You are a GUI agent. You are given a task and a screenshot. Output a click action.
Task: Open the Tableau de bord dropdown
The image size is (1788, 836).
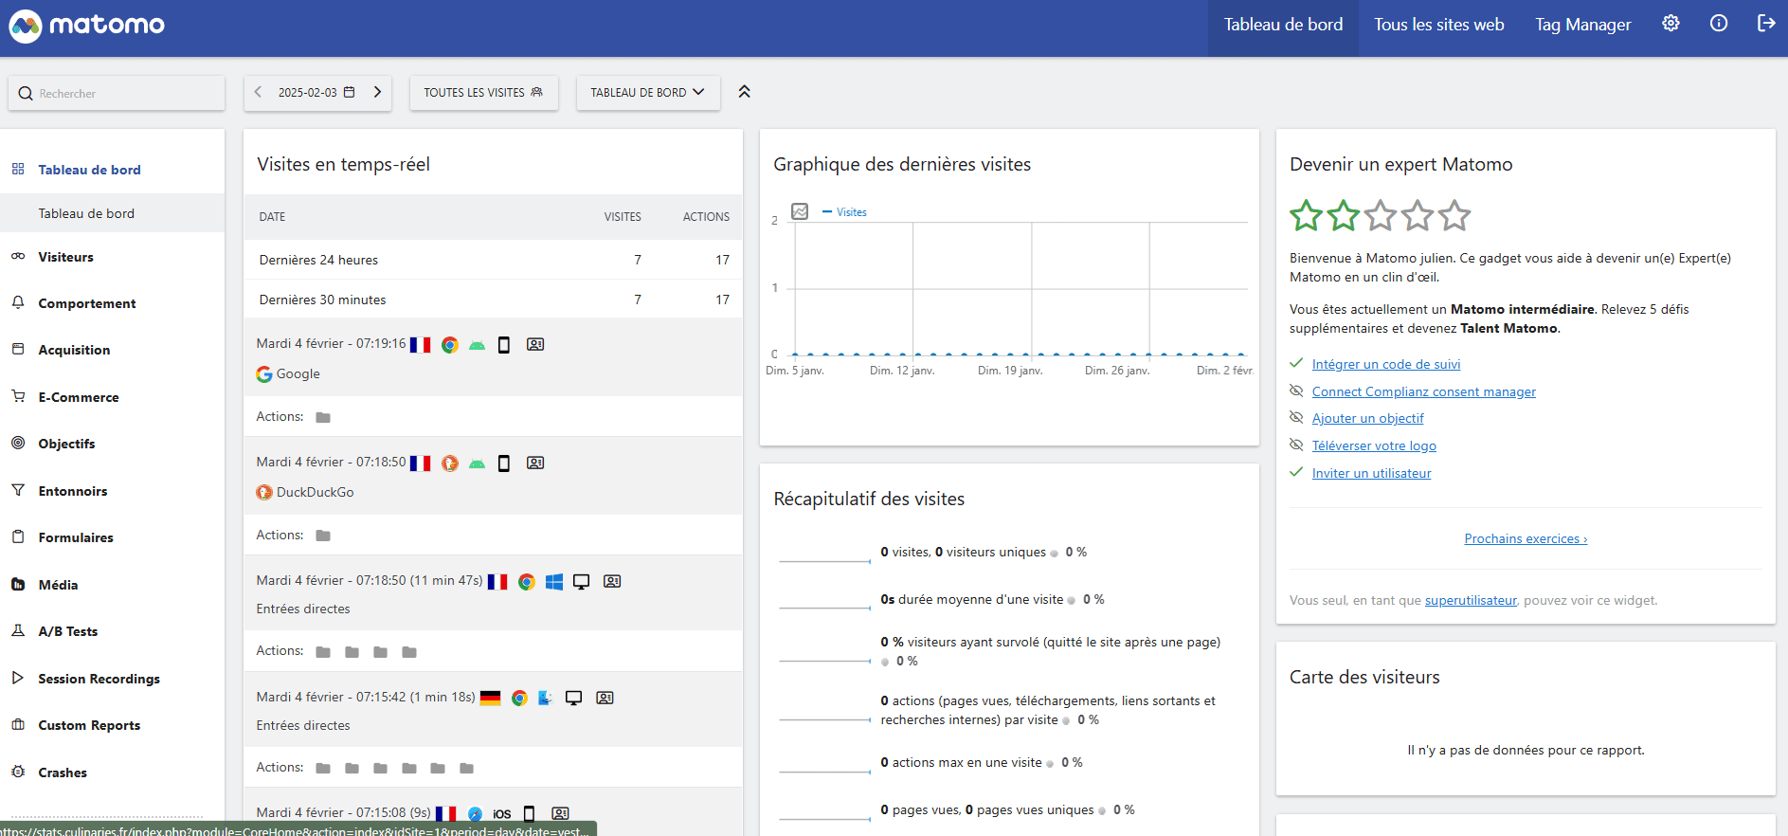[x=647, y=92]
